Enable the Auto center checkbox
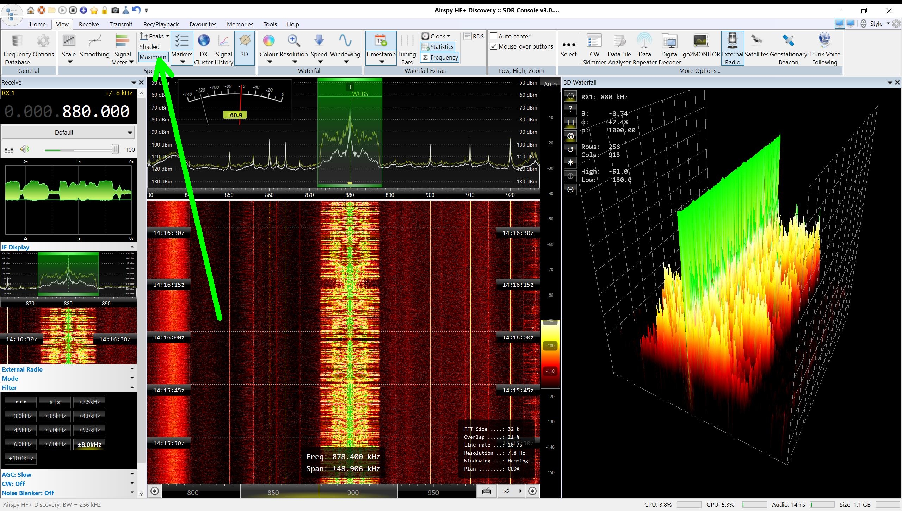Screen dimensions: 902x511 (x=494, y=36)
